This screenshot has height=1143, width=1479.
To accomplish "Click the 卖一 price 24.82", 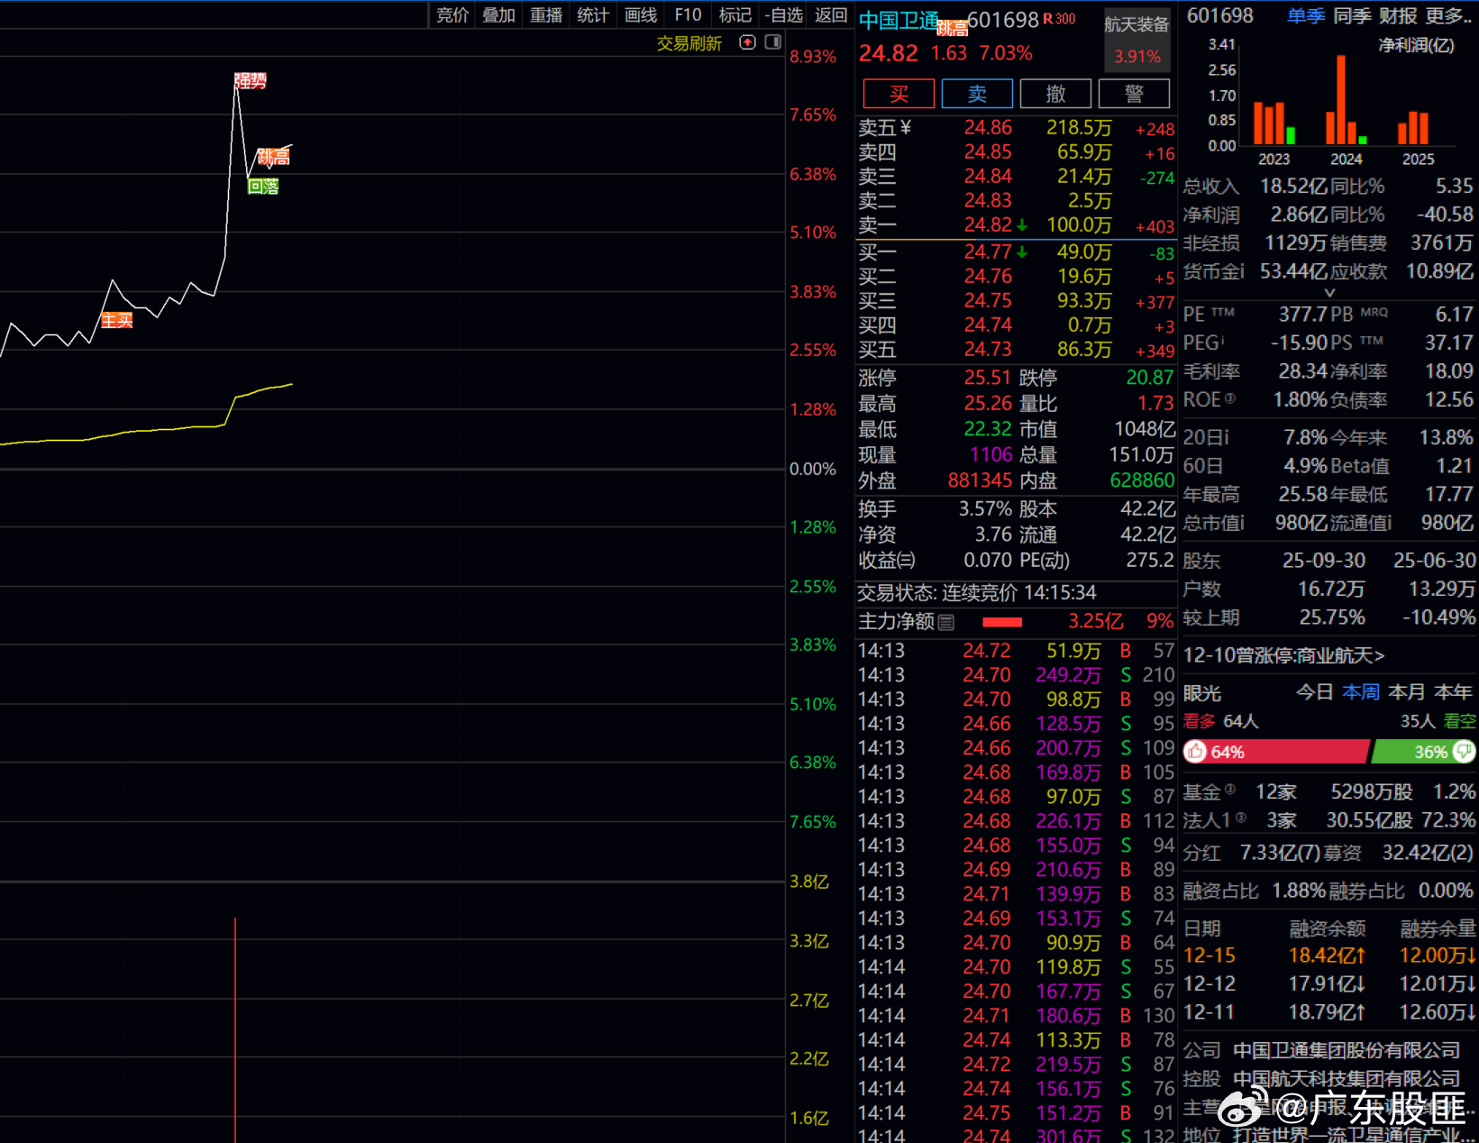I will 988,224.
